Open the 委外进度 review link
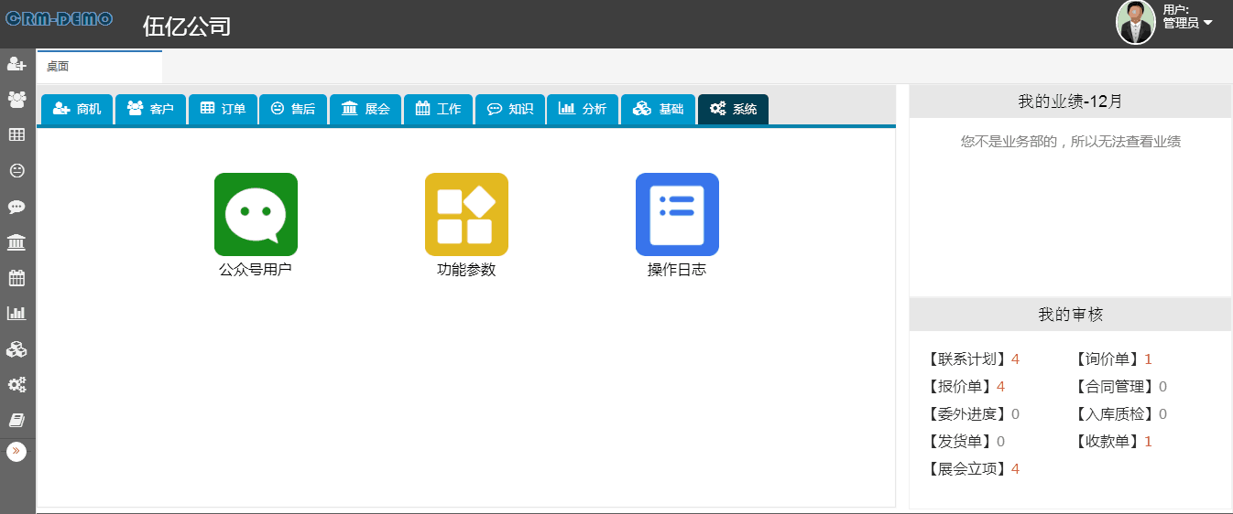1233x514 pixels. (x=973, y=414)
